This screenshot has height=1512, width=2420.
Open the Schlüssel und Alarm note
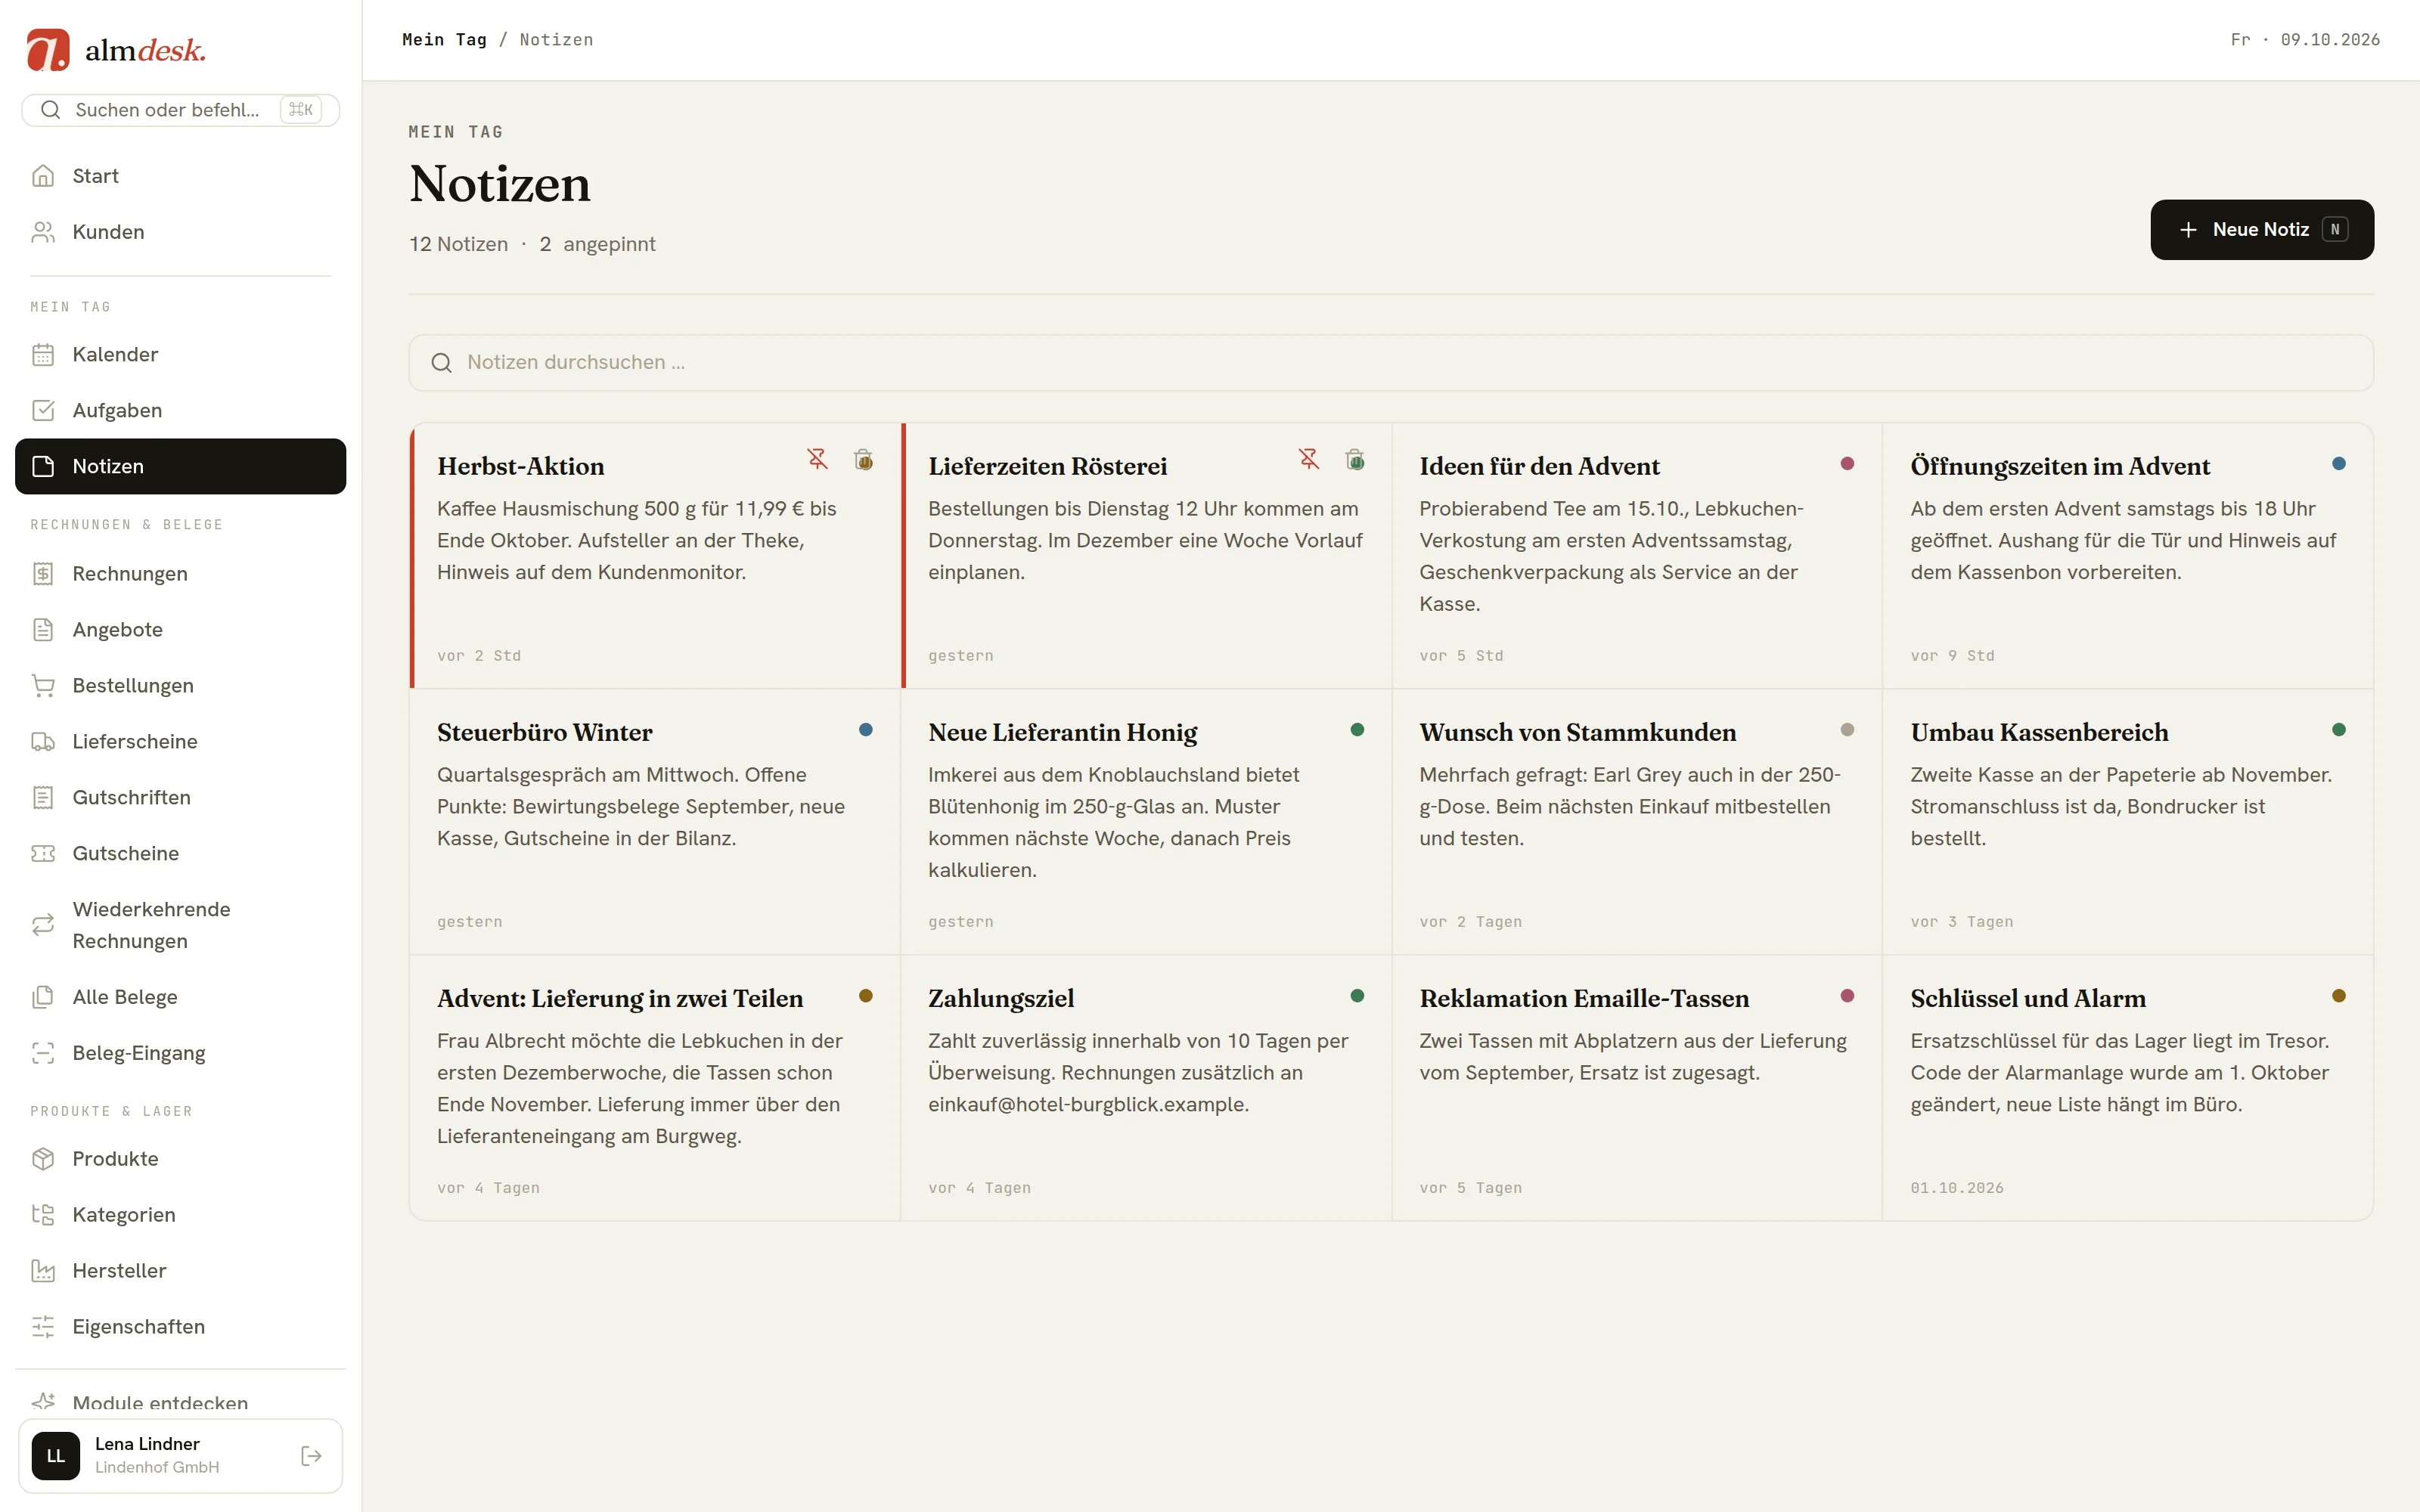click(x=2127, y=1087)
